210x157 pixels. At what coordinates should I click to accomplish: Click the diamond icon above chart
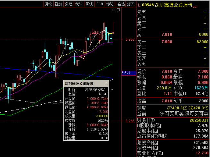click(x=113, y=10)
